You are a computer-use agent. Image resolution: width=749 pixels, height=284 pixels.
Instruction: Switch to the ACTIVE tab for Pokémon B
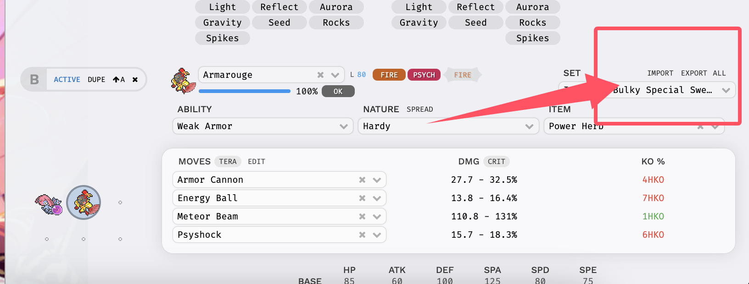[x=67, y=80]
